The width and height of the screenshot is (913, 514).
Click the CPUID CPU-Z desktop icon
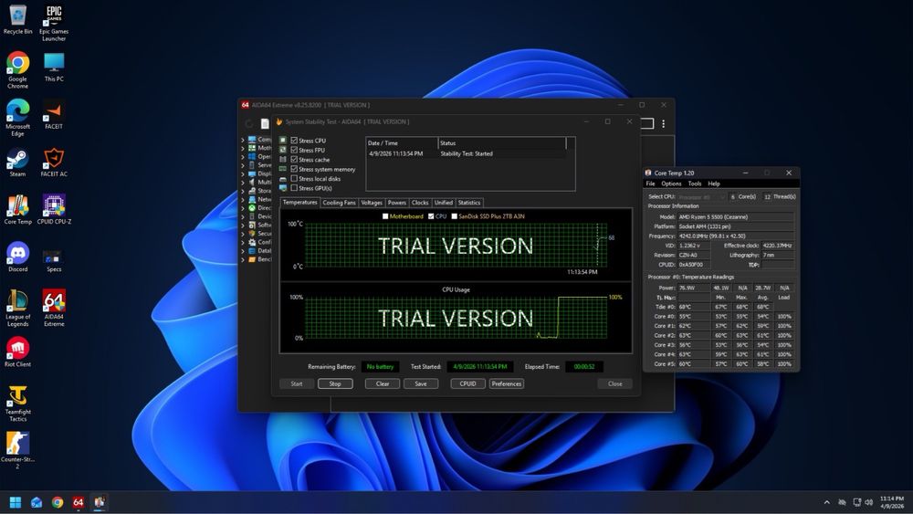[x=54, y=206]
